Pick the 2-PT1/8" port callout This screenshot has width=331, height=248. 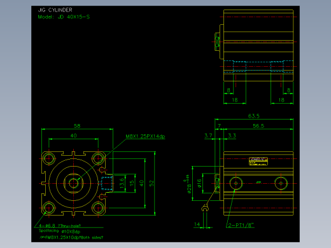point(241,225)
